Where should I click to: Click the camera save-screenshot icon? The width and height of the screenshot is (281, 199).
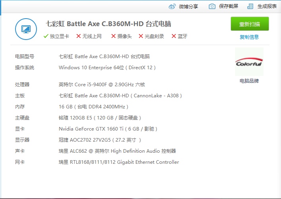coord(212,6)
